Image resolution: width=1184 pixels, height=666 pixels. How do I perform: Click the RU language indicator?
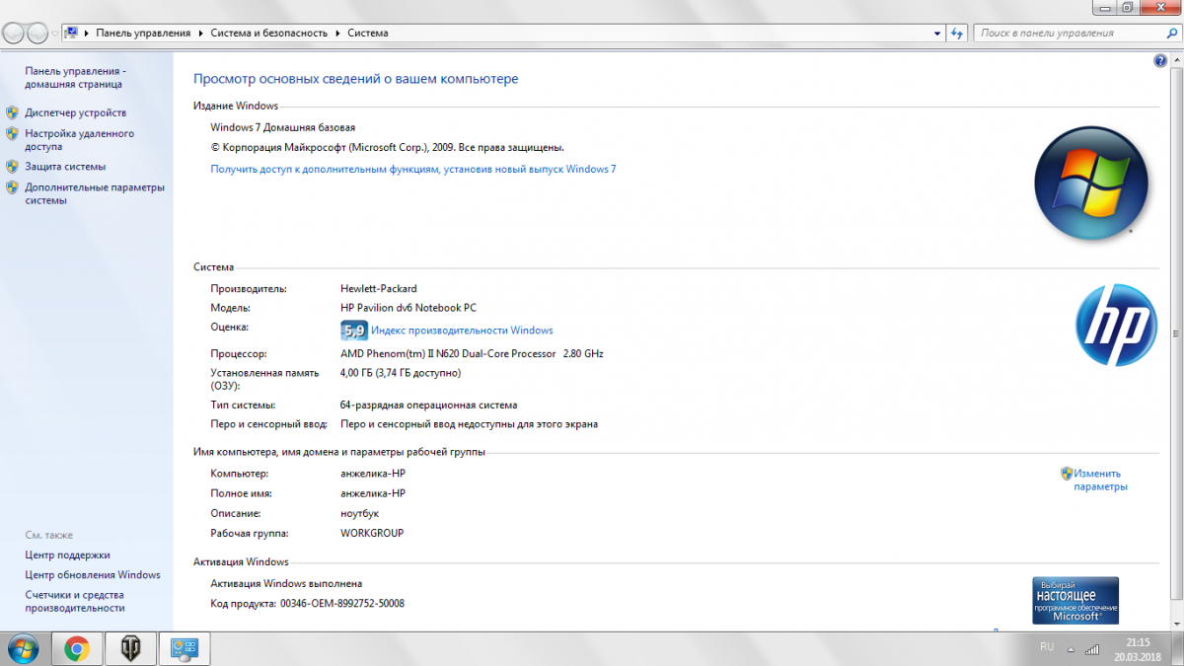(1047, 647)
